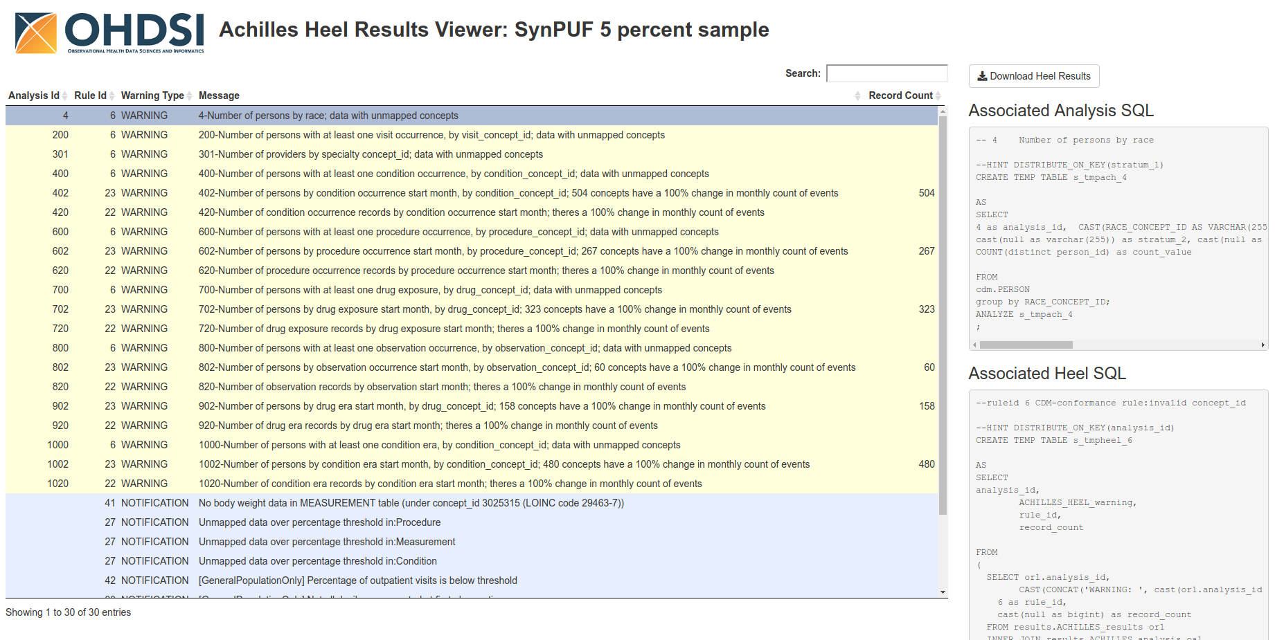Sort table by Record Count header
Viewport: 1275px width, 640px height.
coord(900,95)
